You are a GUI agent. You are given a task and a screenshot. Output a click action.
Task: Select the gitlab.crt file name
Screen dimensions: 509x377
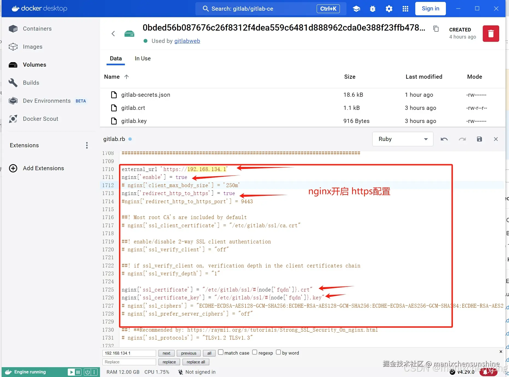coord(133,108)
